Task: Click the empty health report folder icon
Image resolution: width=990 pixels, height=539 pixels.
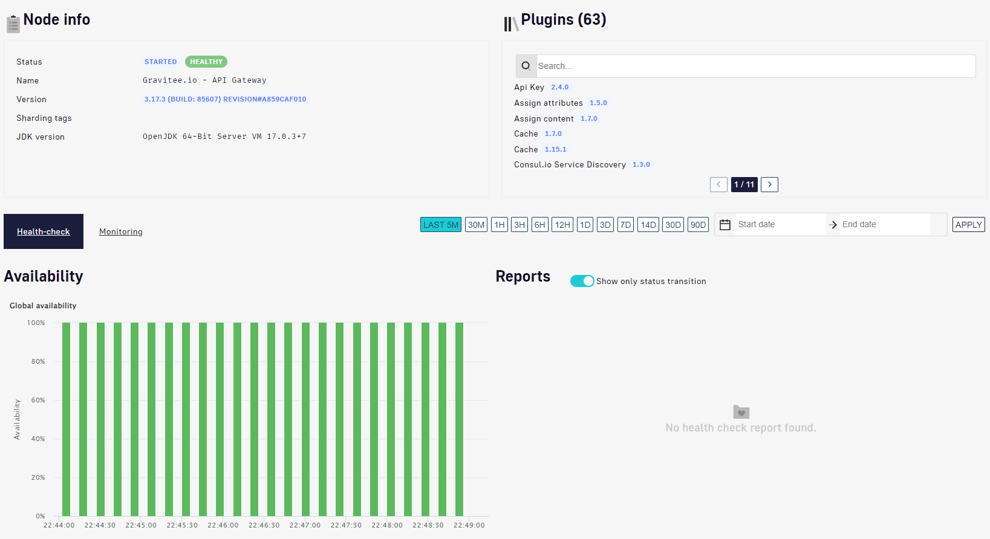Action: coord(741,412)
